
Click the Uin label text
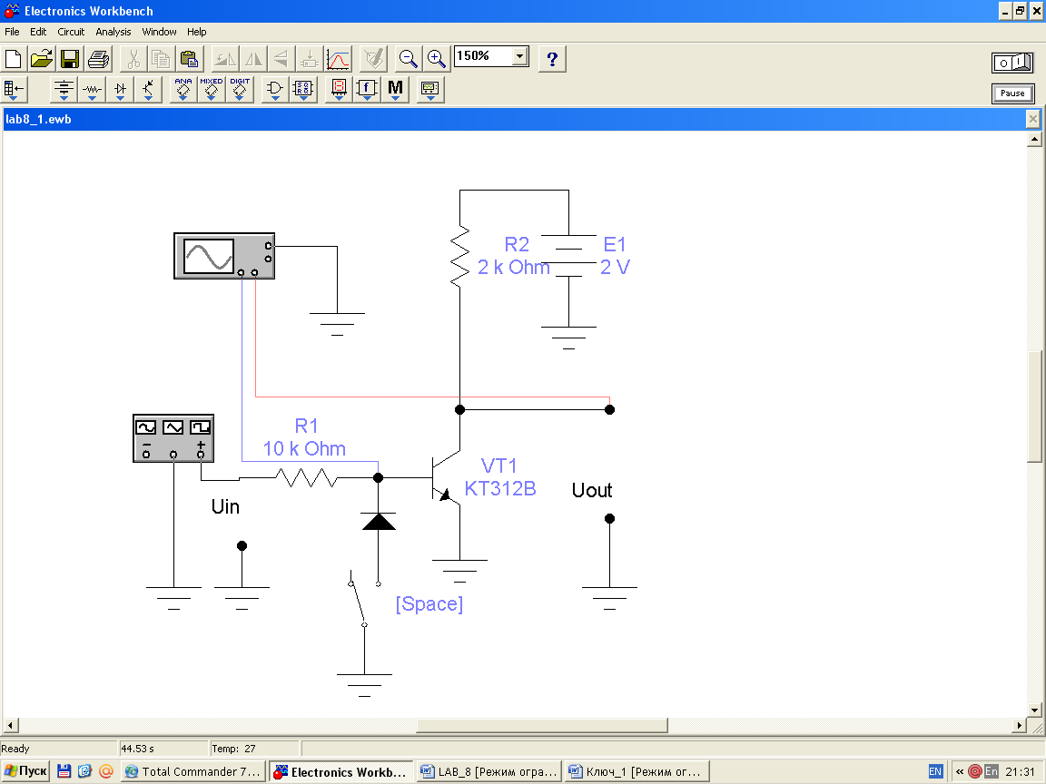pyautogui.click(x=225, y=506)
